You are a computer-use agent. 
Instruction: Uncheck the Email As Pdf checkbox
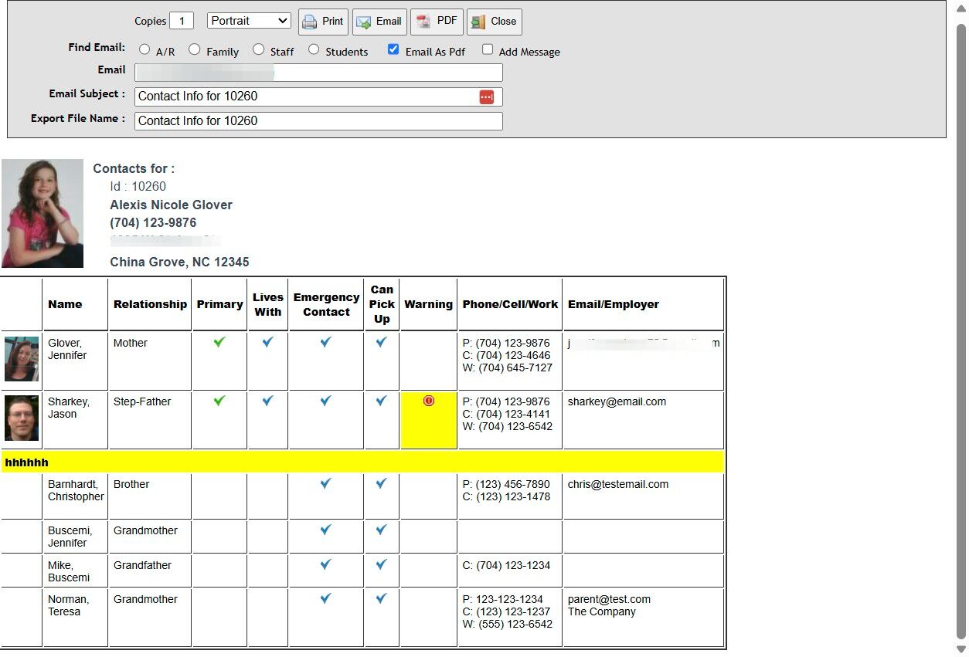(x=393, y=50)
